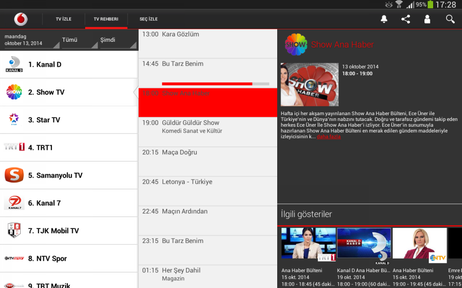Image resolution: width=462 pixels, height=288 pixels.
Task: Tap the smart stay eye icon
Action: 389,4
